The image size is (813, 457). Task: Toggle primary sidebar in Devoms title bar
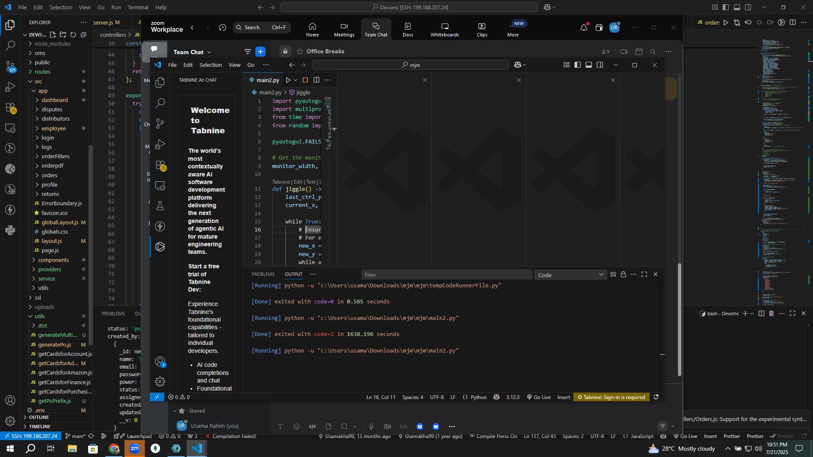pos(726,7)
